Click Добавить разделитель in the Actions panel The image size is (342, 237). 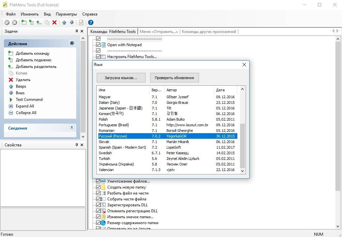(x=36, y=67)
